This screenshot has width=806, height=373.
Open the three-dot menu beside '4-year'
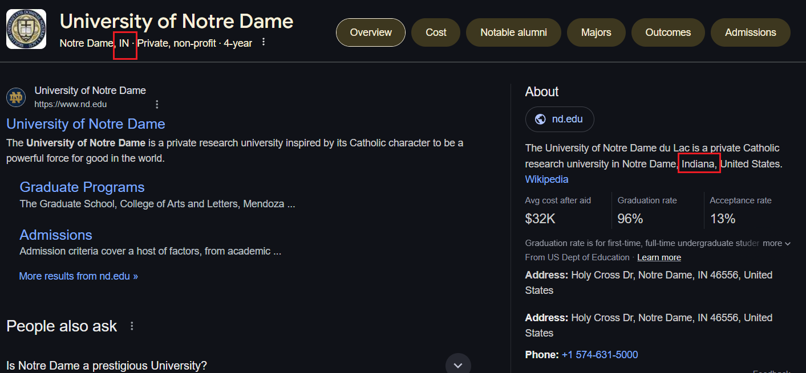coord(263,42)
